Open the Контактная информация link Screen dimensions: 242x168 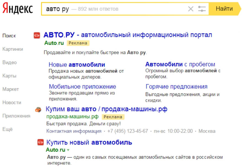[74, 131]
